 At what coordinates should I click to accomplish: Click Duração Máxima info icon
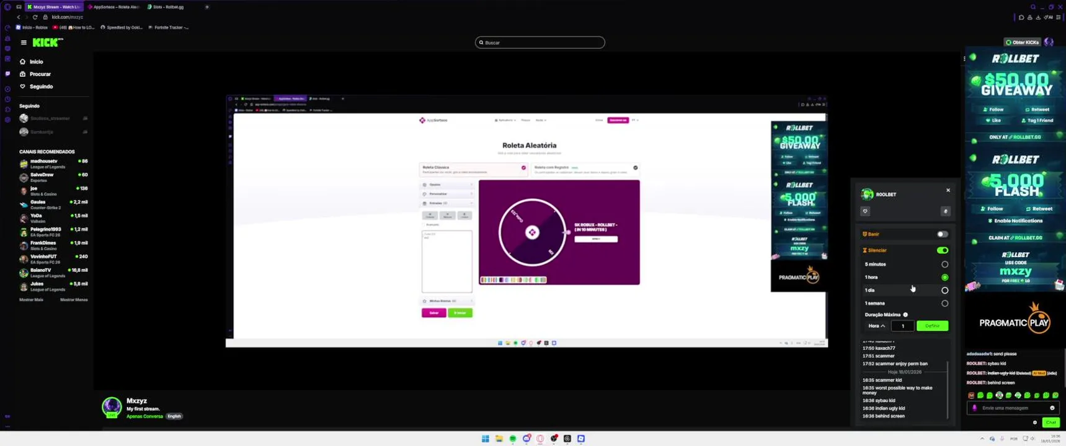[905, 315]
